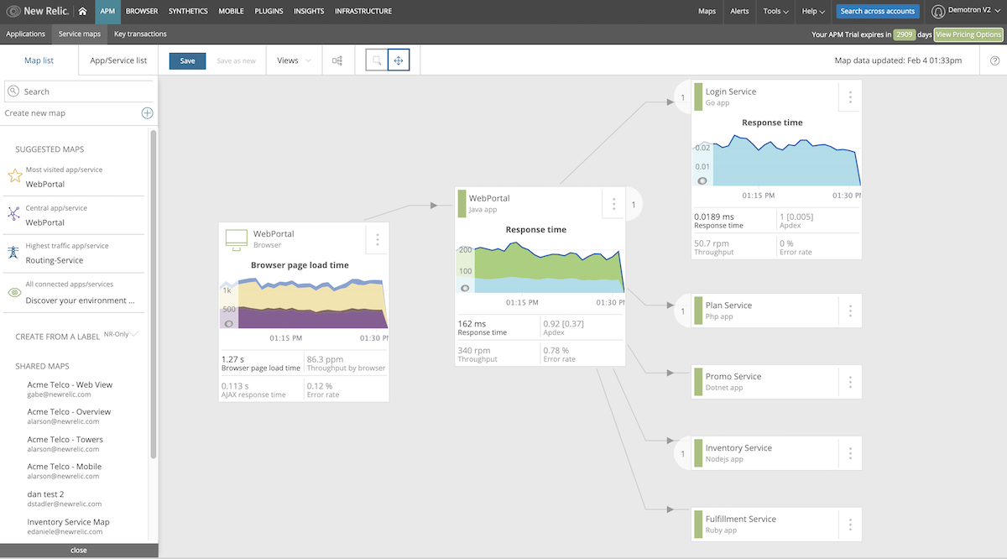Click the Save button
Image resolution: width=1007 pixels, height=559 pixels.
(x=187, y=60)
